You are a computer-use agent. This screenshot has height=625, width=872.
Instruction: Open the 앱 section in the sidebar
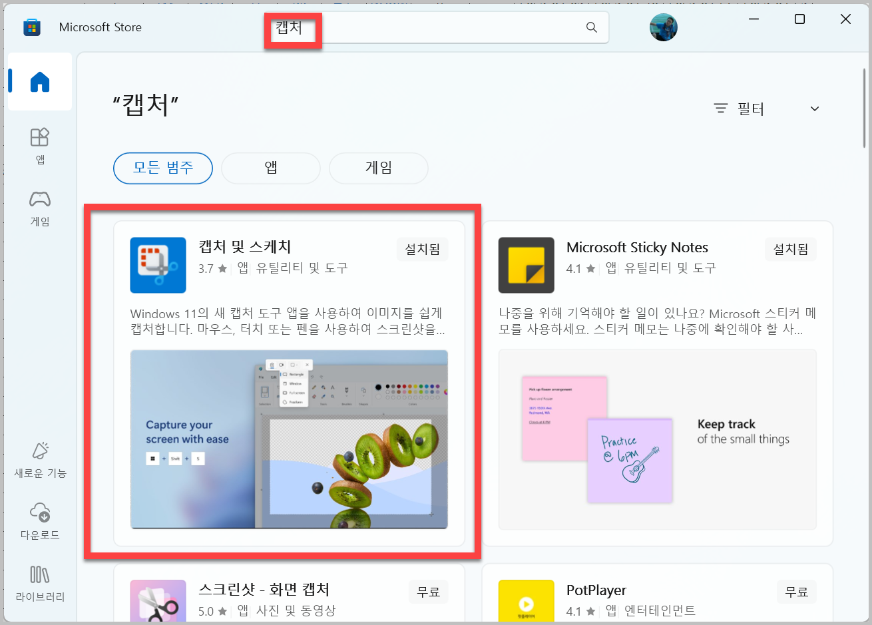click(x=40, y=146)
